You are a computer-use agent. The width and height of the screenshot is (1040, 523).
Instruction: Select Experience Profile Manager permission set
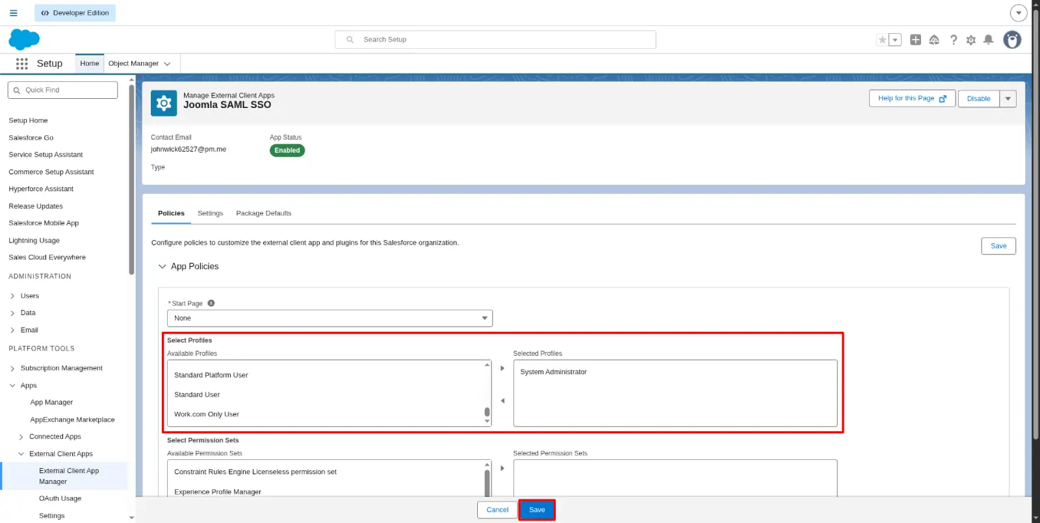coord(218,492)
